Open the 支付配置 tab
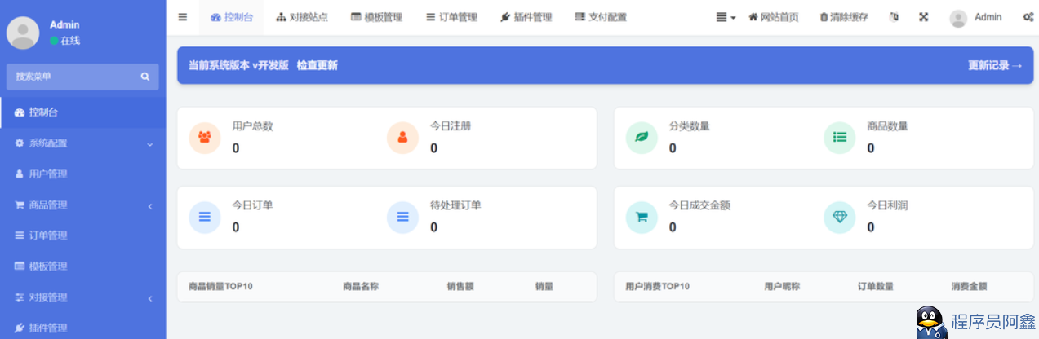1039x339 pixels. [x=601, y=17]
